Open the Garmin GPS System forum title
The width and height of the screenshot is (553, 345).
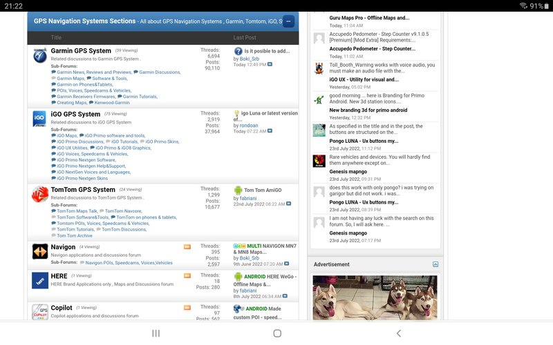pyautogui.click(x=81, y=50)
